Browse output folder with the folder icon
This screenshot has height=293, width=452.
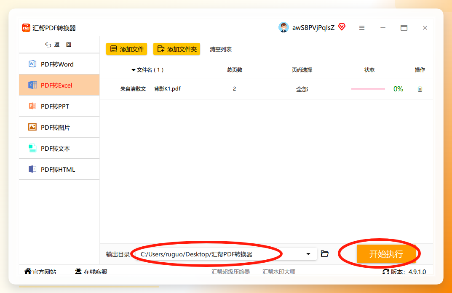tap(325, 253)
